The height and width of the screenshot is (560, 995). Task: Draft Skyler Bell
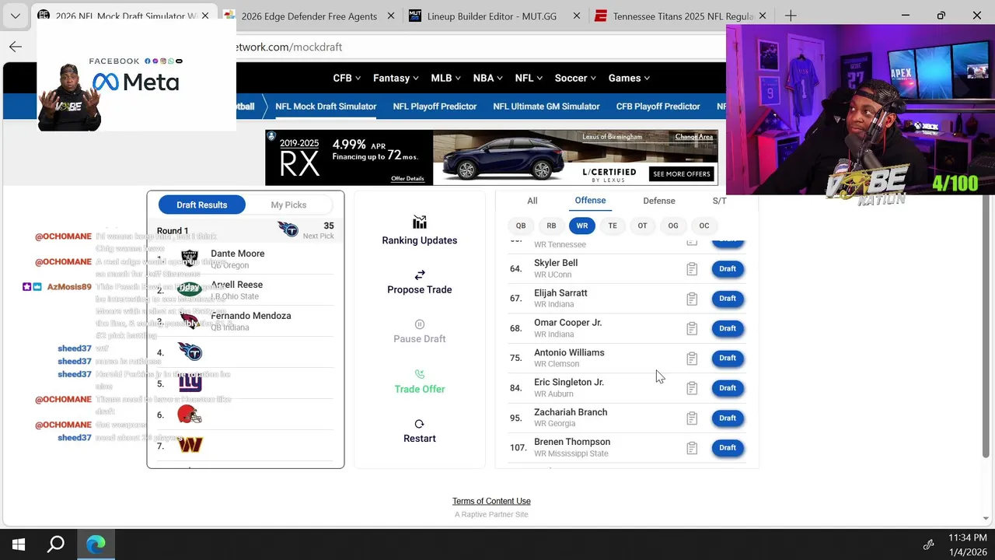pyautogui.click(x=728, y=269)
